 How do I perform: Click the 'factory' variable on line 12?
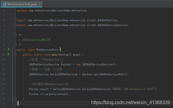coord(66,64)
